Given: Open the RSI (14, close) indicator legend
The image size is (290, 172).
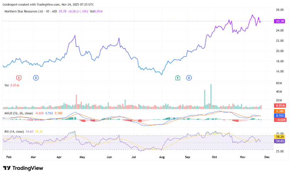Looking at the screenshot, I should point(14,132).
